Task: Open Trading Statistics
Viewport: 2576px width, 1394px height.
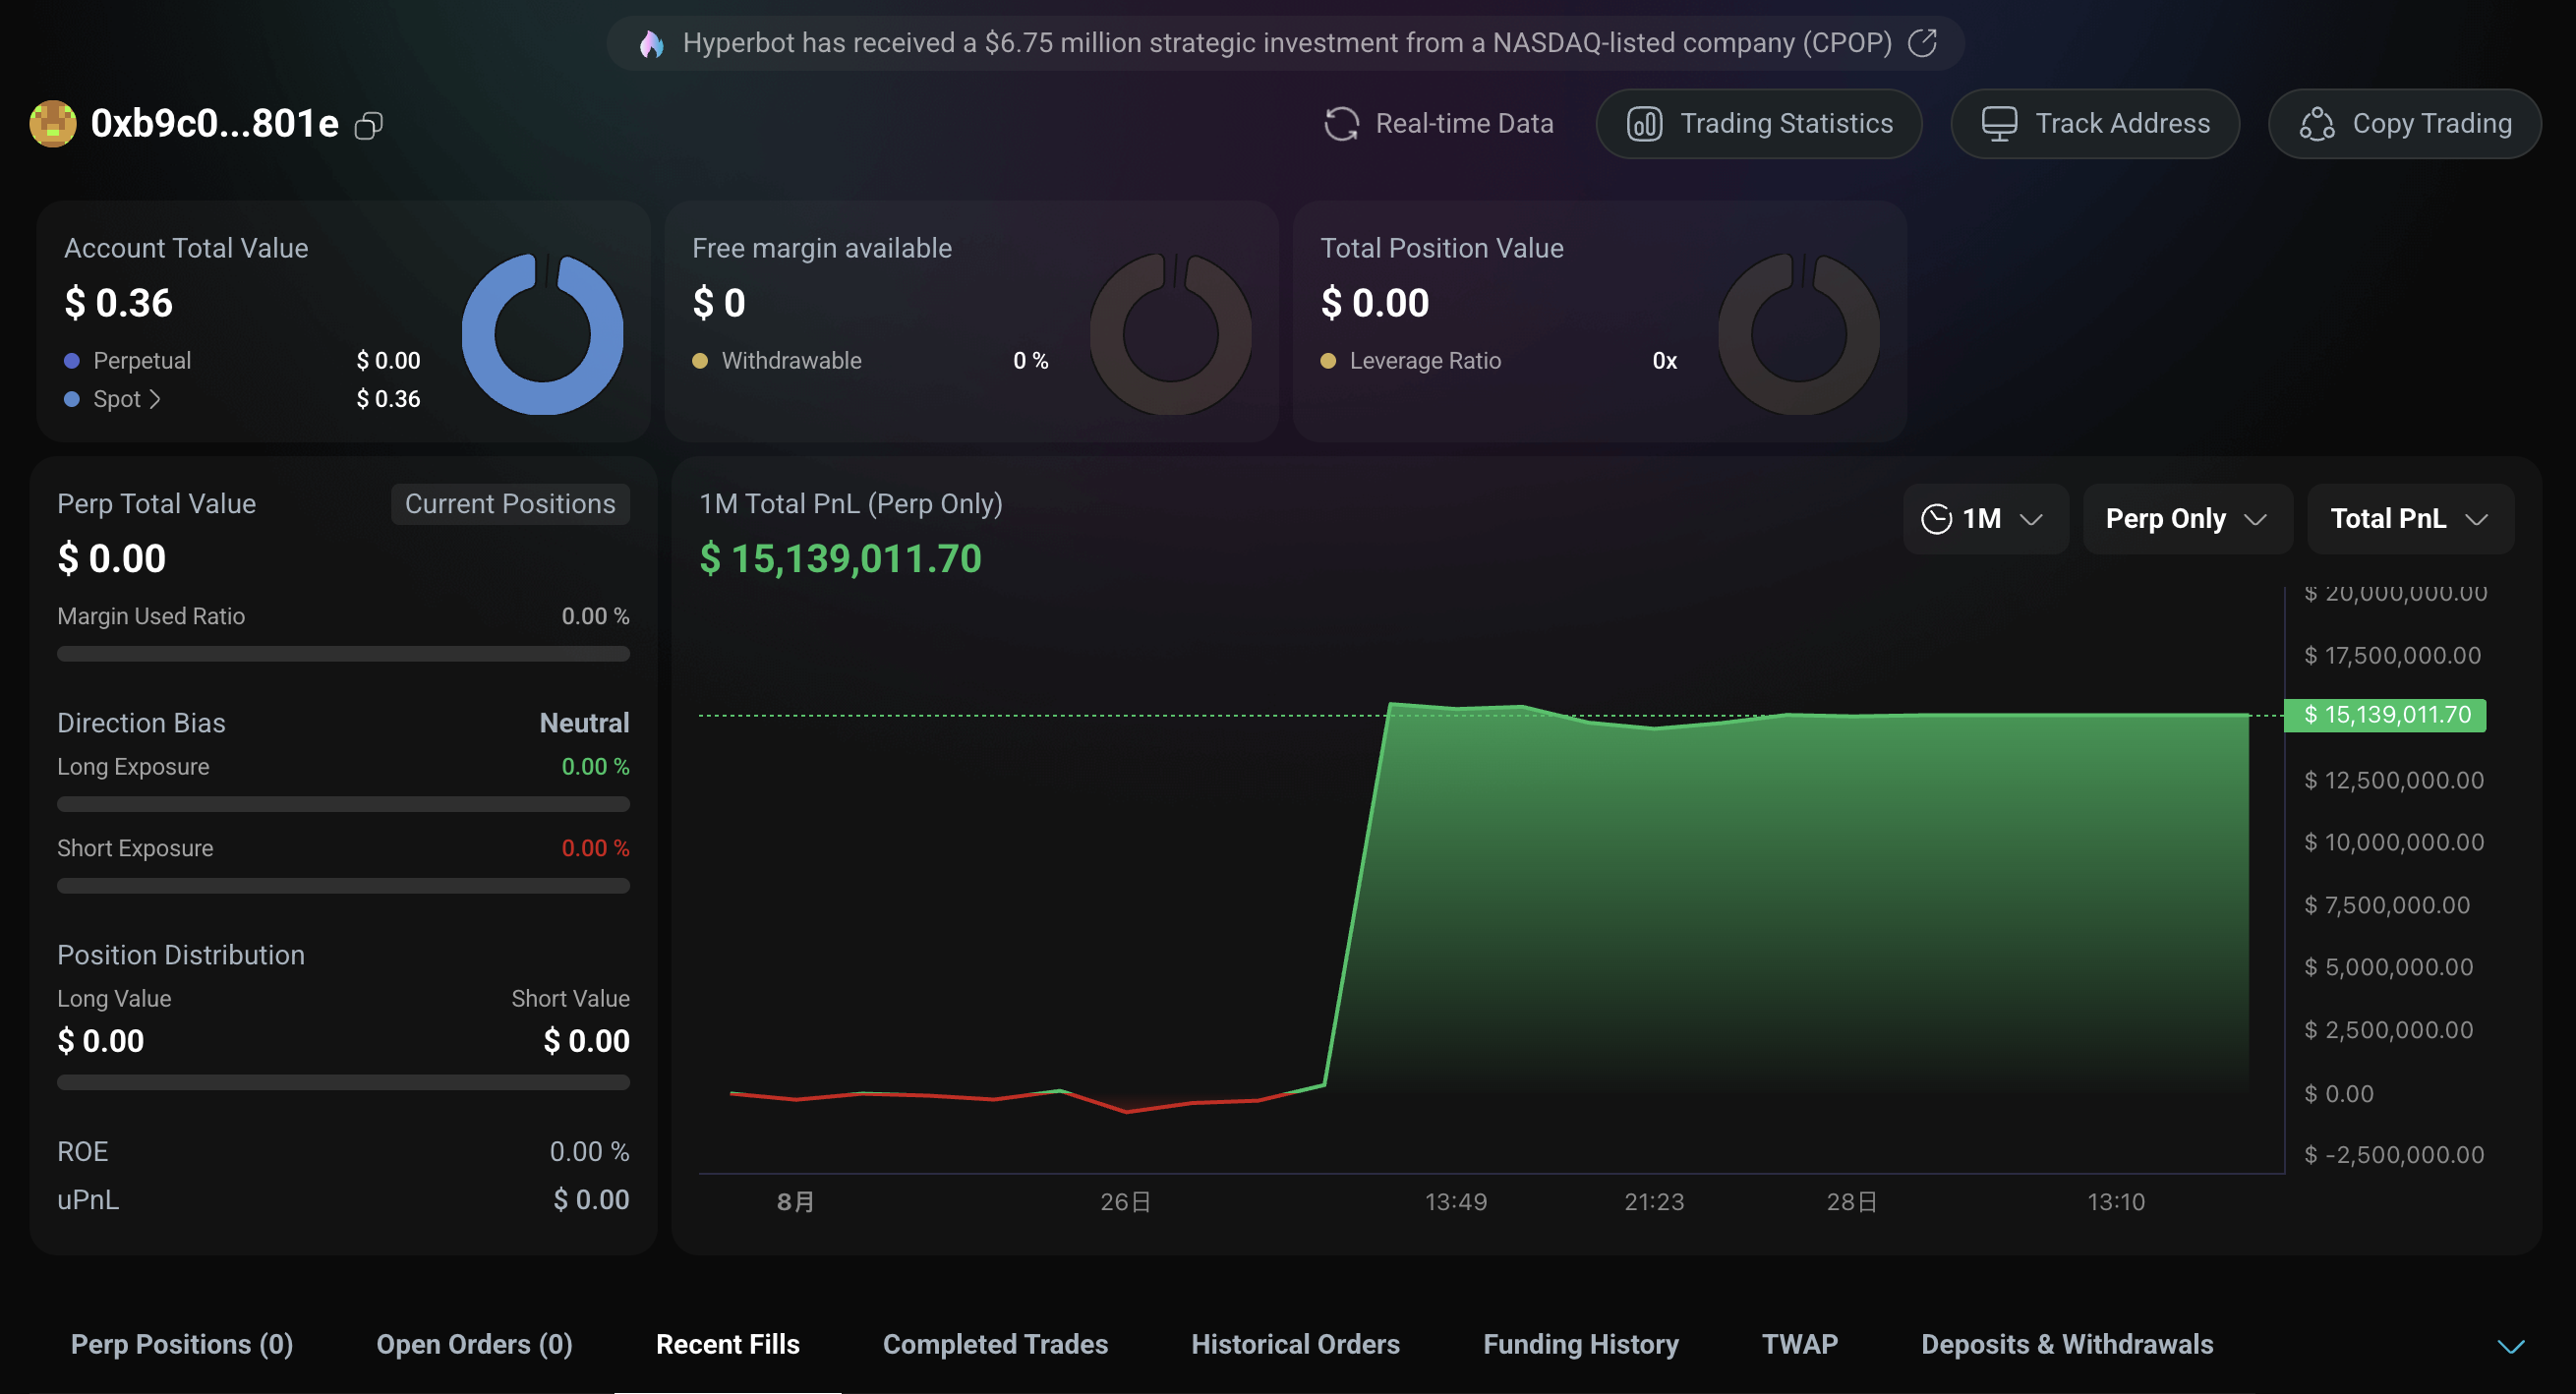Action: pyautogui.click(x=1758, y=124)
